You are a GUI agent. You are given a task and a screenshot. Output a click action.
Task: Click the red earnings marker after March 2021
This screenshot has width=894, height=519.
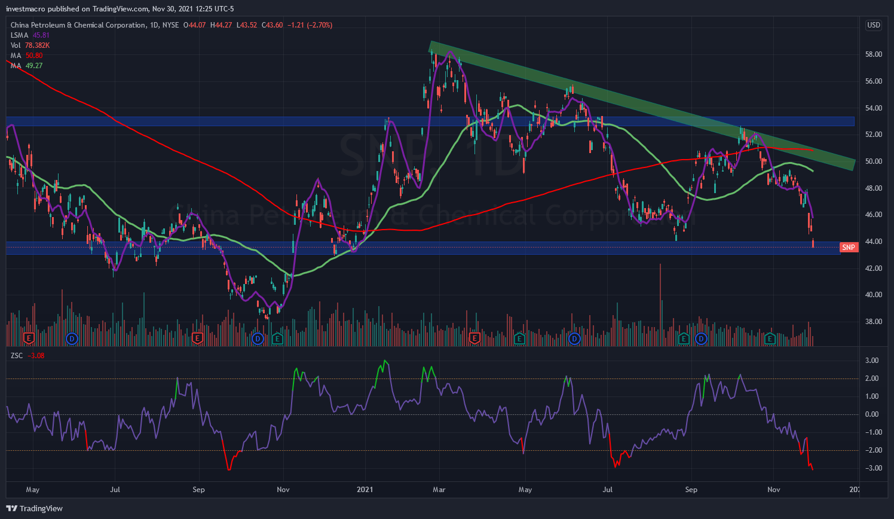[x=474, y=338]
